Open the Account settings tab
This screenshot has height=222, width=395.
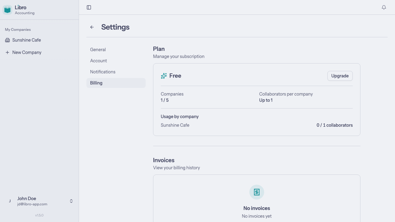point(98,61)
